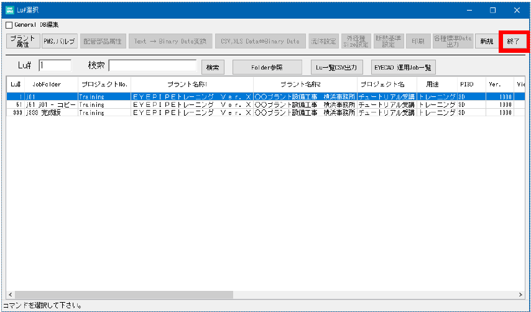Click the 各種標準Data出力 button
531x312 pixels.
(453, 41)
